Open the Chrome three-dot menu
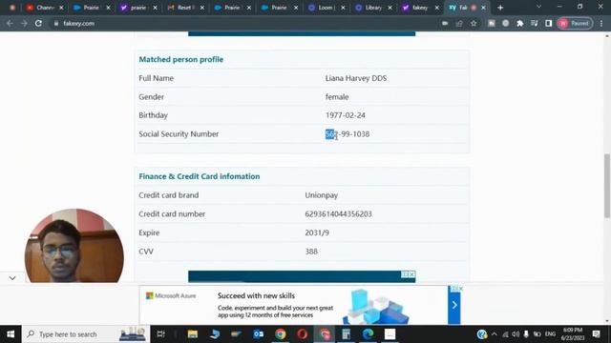Viewport: 611px width, 343px height. point(601,23)
